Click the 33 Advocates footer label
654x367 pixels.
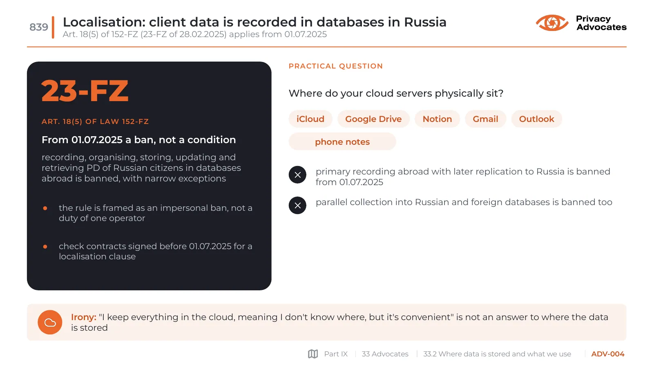(x=385, y=354)
